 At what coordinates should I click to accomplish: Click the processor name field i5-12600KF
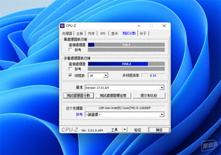[x=125, y=108]
